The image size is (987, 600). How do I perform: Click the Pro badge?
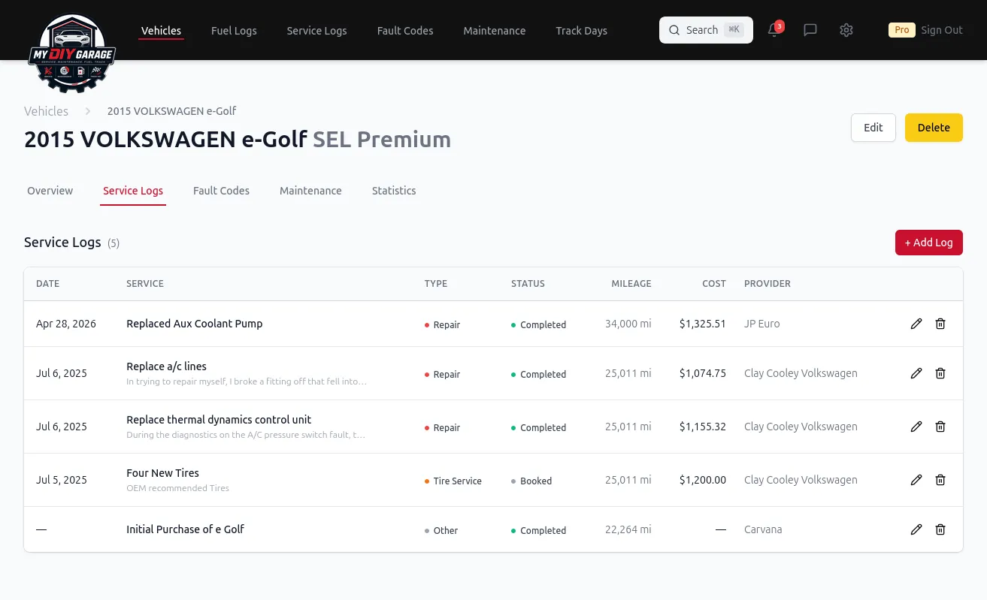click(901, 30)
